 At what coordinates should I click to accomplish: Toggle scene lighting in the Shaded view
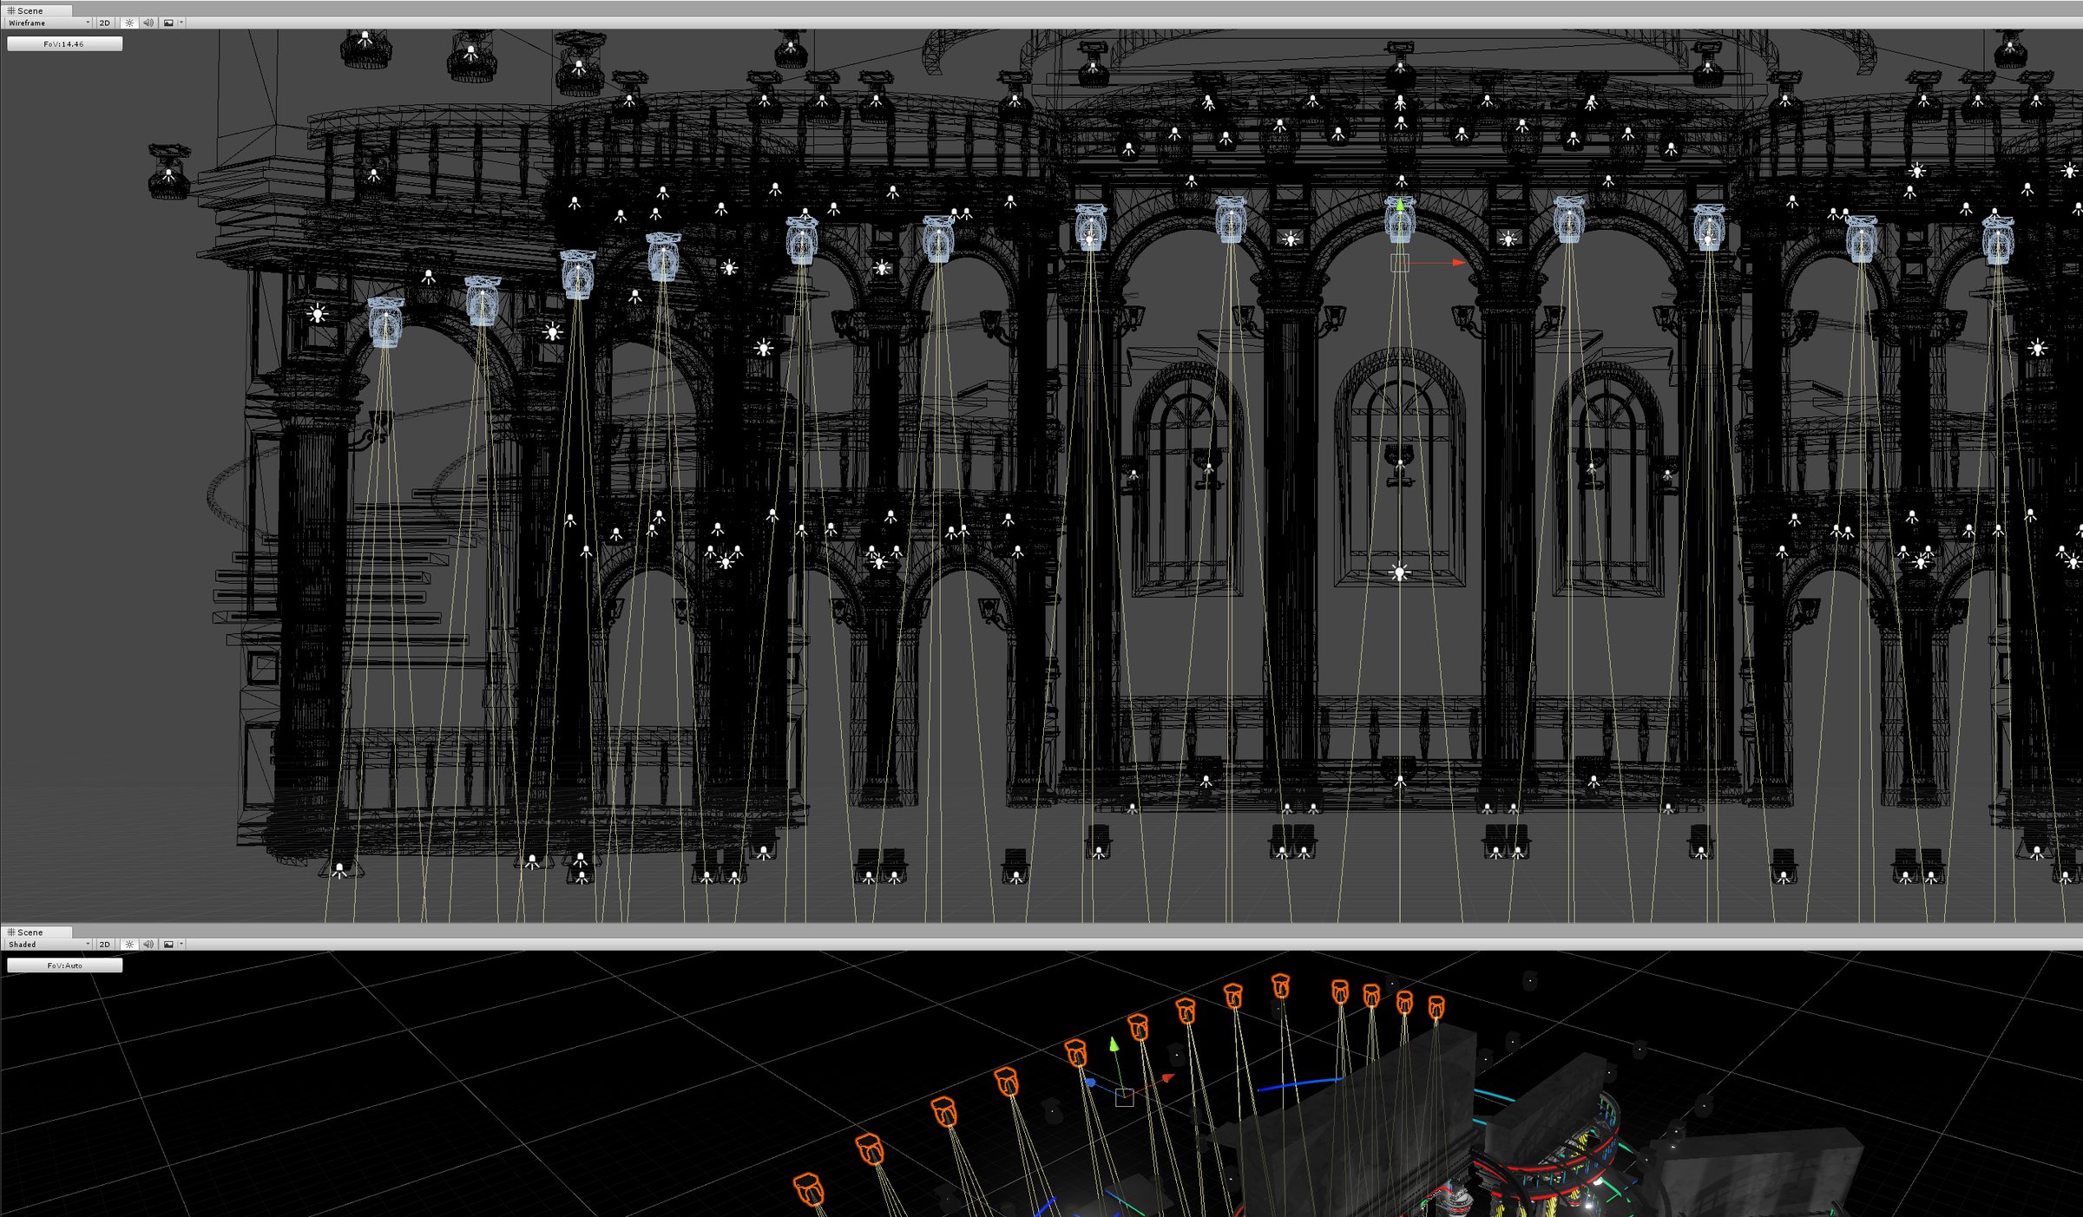129,944
